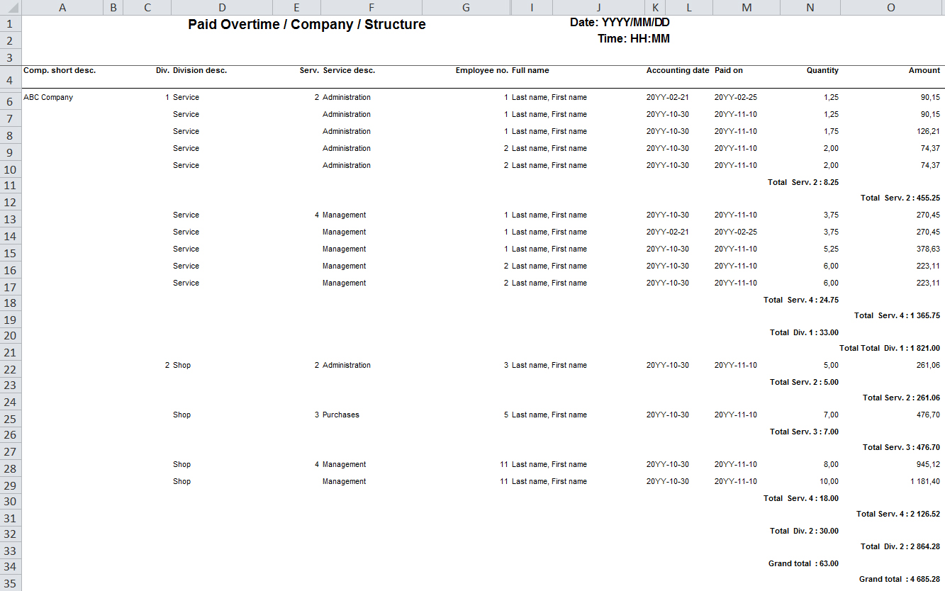
Task: Click the Date: YYYY/MM/DD cell
Action: coord(620,23)
